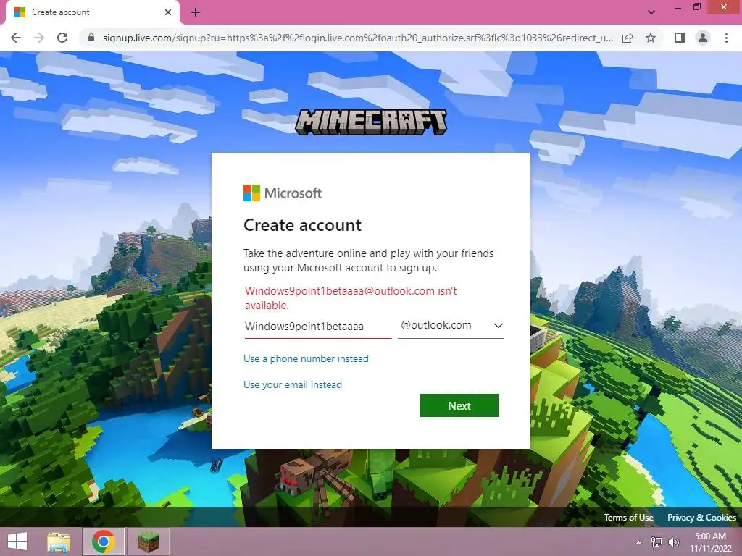Click the Chrome taskbar icon
742x556 pixels.
104,542
